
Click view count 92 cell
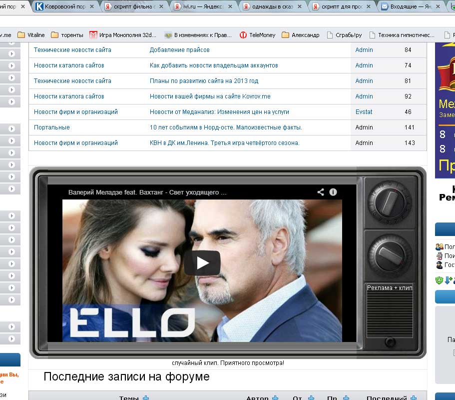click(x=408, y=96)
